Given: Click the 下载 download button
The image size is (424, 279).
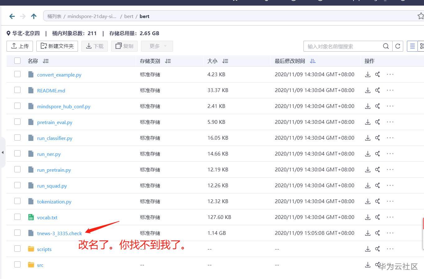Looking at the screenshot, I should click(x=95, y=46).
